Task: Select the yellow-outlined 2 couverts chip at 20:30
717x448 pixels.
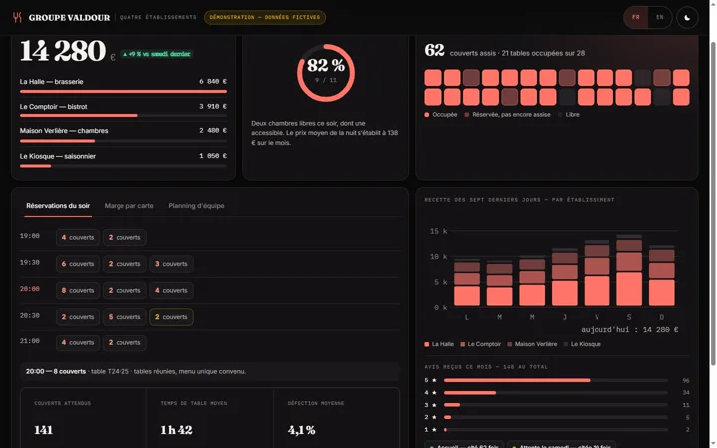Action: pyautogui.click(x=171, y=317)
